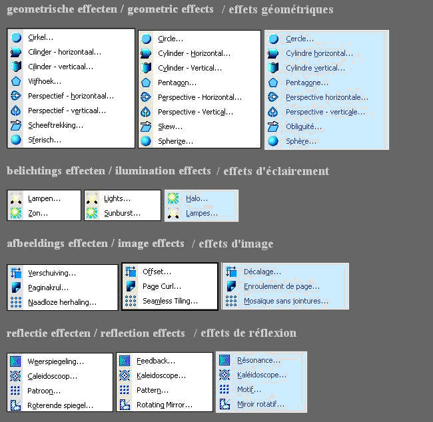This screenshot has width=433, height=422.
Task: Click the Cylindre vertical icon in French menu
Action: coord(273,68)
